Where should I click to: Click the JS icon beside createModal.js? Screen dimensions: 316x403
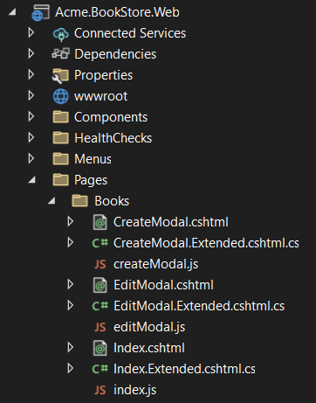pyautogui.click(x=100, y=264)
